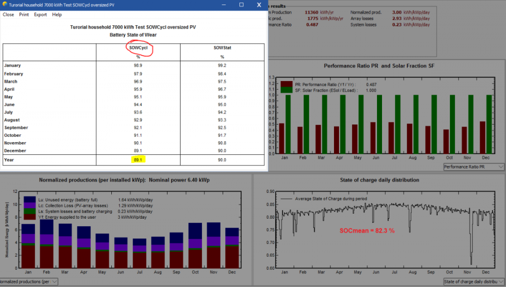This screenshot has width=506, height=287.
Task: Click the circled SOWCycl column header
Action: (x=138, y=48)
